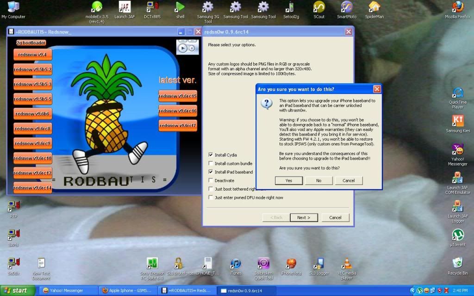Launch redsnow v9.4 from Rodbautis

32,55
